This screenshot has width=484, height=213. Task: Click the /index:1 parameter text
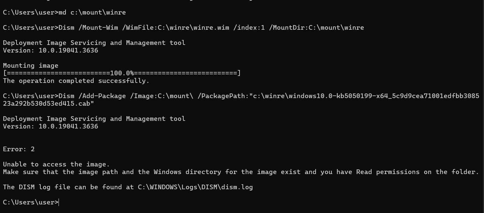249,28
